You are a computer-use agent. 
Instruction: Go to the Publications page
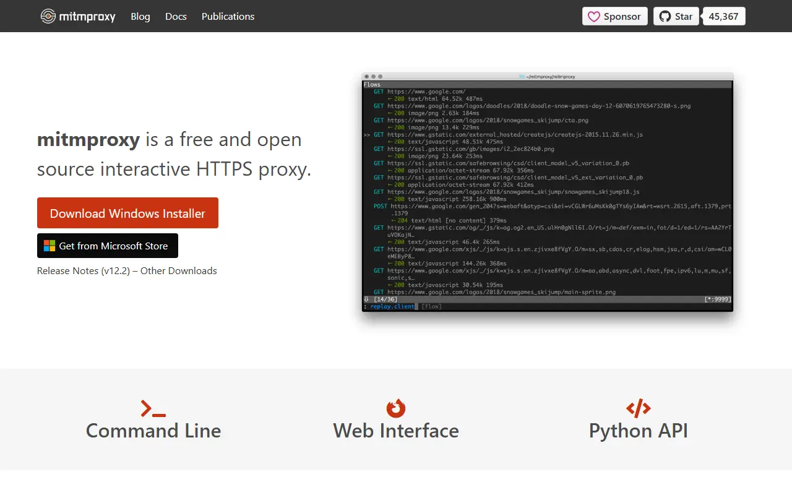tap(228, 16)
